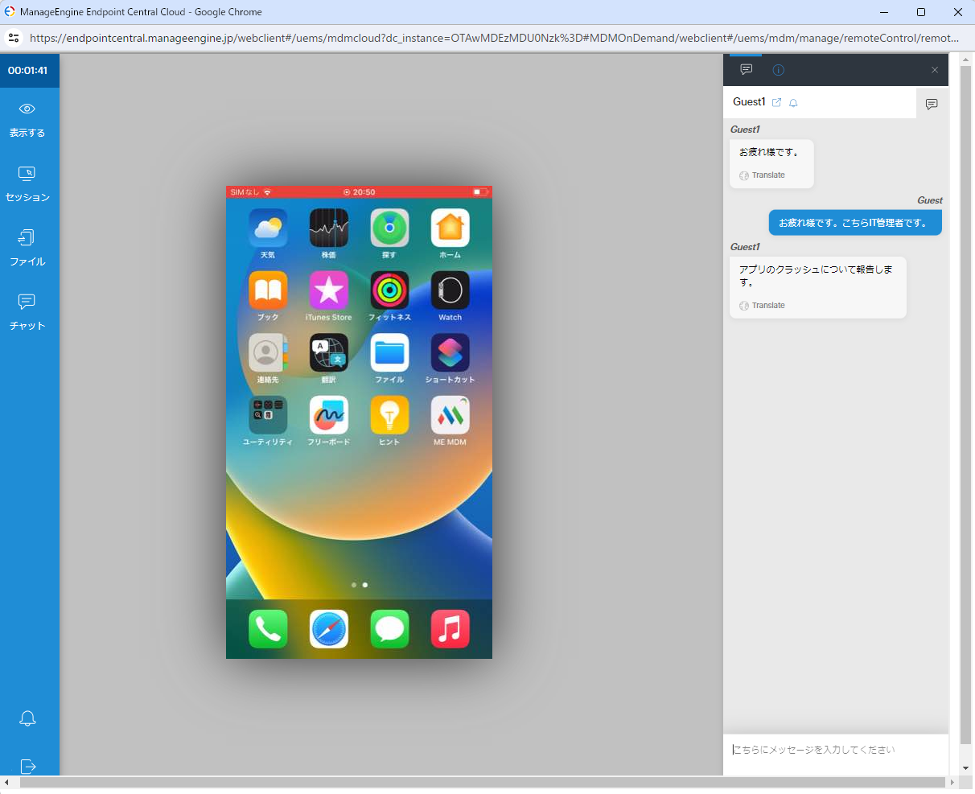Switch to the info tab in right panel
Image resolution: width=975 pixels, height=794 pixels.
click(x=778, y=70)
